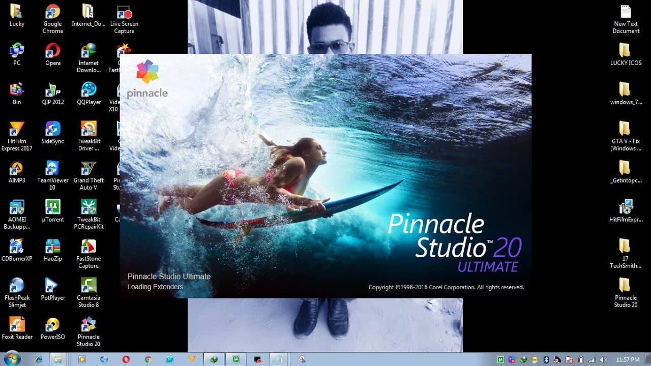Open TweakBit Driver desktop shortcut
Viewport: 651px width, 366px height.
click(88, 136)
